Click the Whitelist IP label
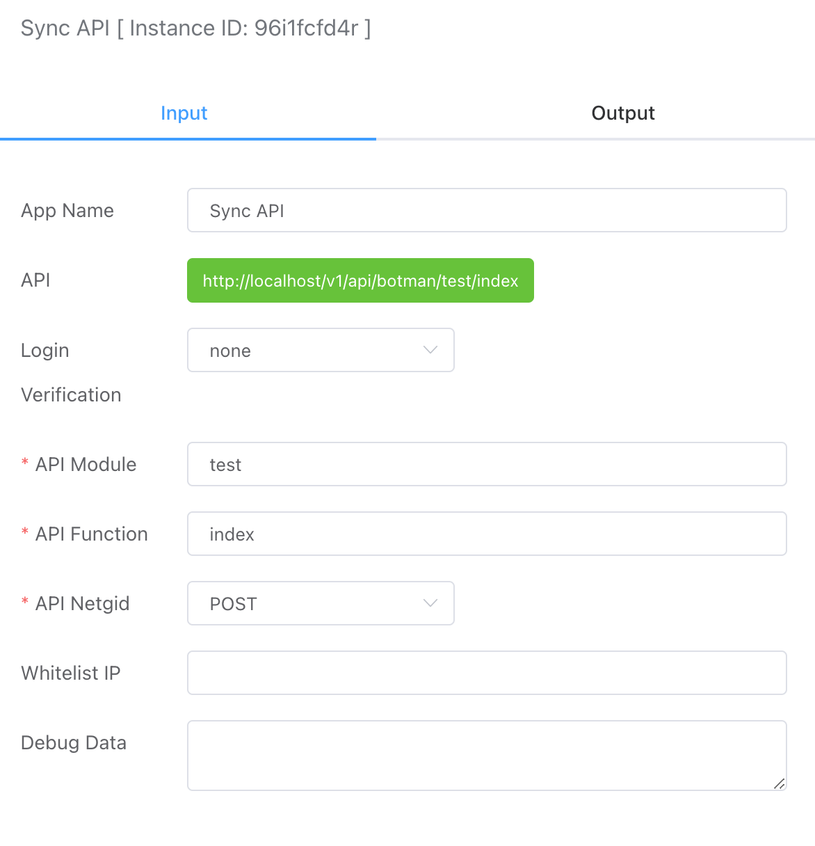This screenshot has height=846, width=815. 71,673
